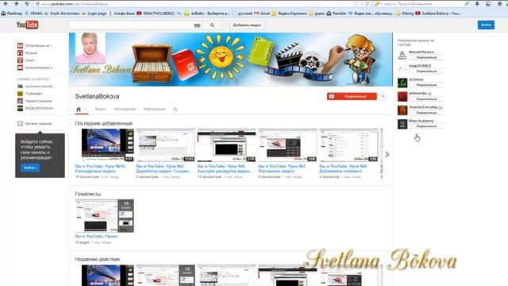
Task: Open the playlist thumbnail with 10 videos
Action: [104, 215]
